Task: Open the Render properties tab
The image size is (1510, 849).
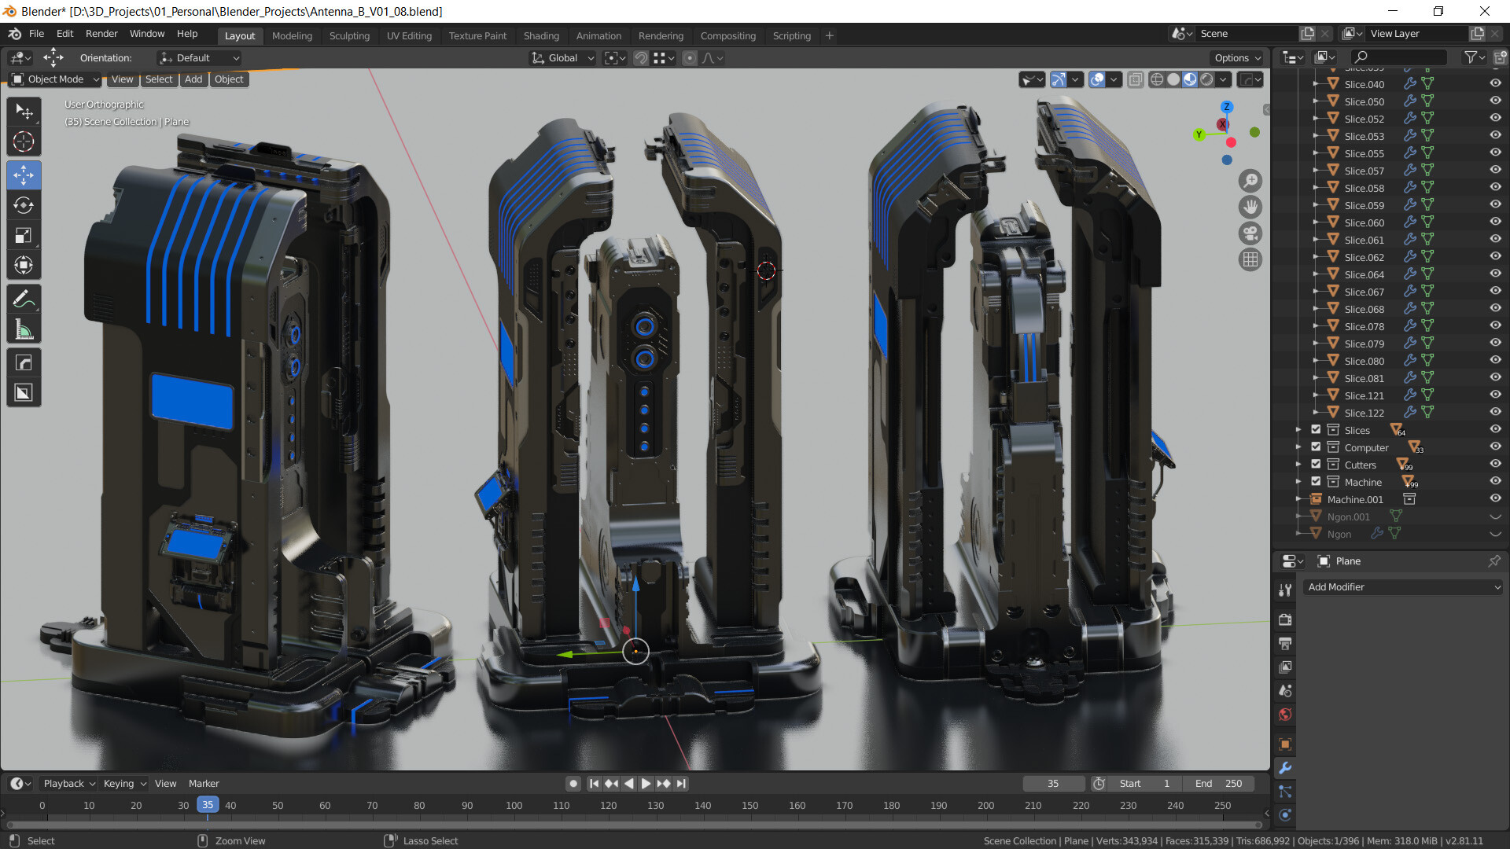Action: 1285,619
